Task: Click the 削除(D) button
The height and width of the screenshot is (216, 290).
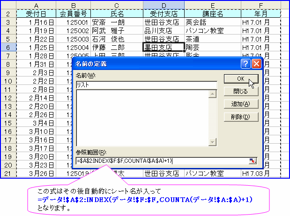Action: 241,117
